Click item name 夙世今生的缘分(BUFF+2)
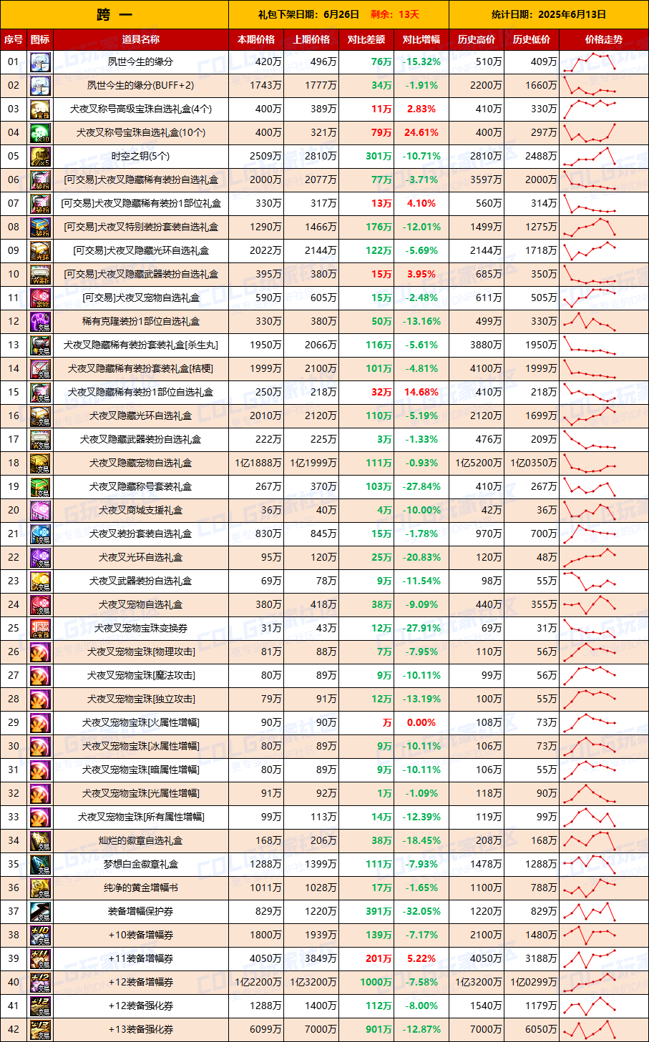649x1042 pixels. coord(140,85)
